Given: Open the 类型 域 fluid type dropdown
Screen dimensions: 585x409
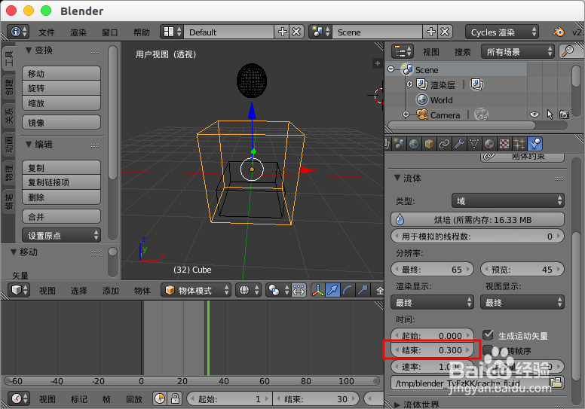Looking at the screenshot, I should point(508,200).
